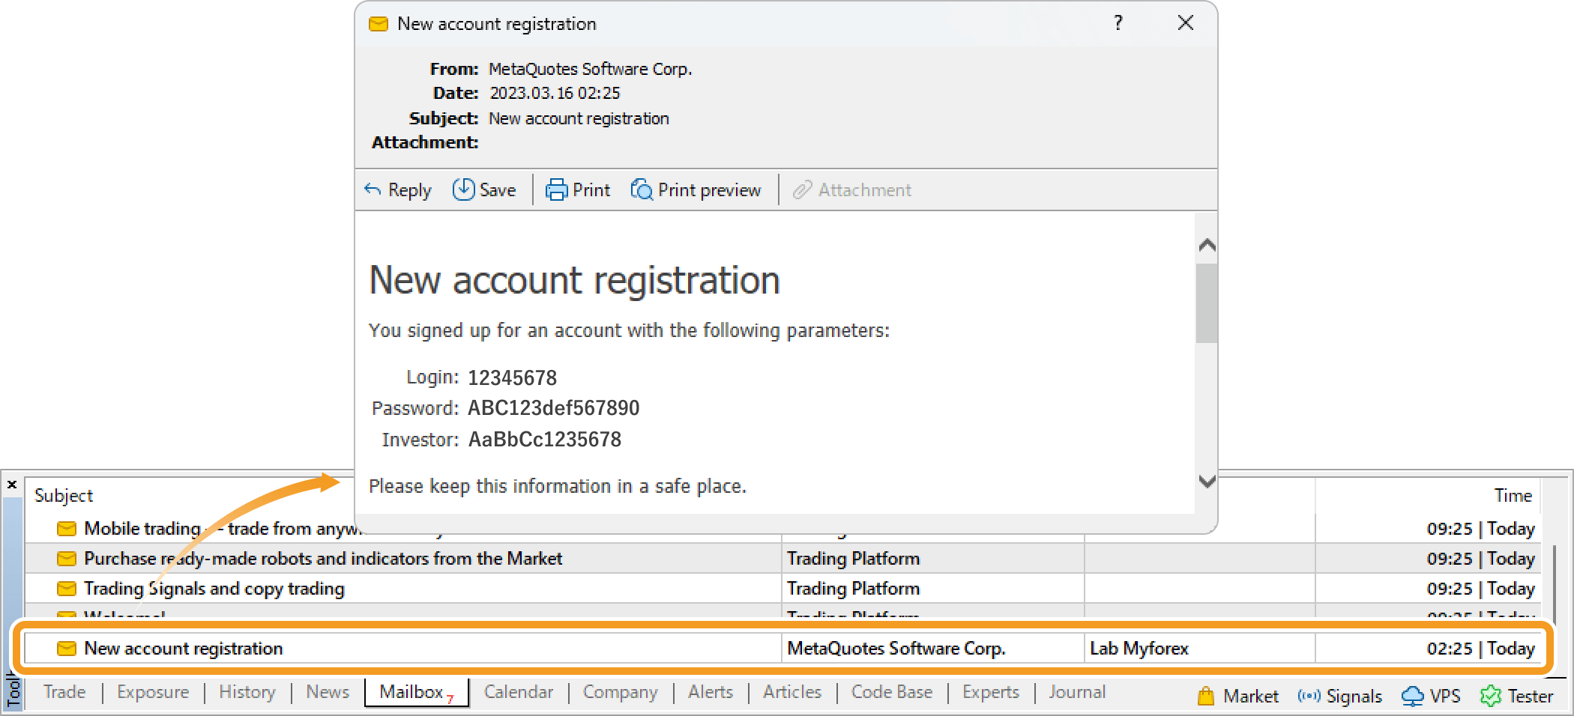Open the Calendar tab

pyautogui.click(x=518, y=692)
